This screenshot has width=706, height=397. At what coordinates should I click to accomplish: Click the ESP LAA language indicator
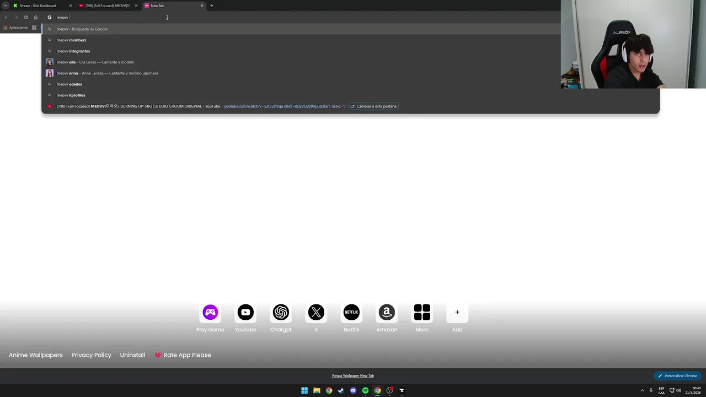661,390
